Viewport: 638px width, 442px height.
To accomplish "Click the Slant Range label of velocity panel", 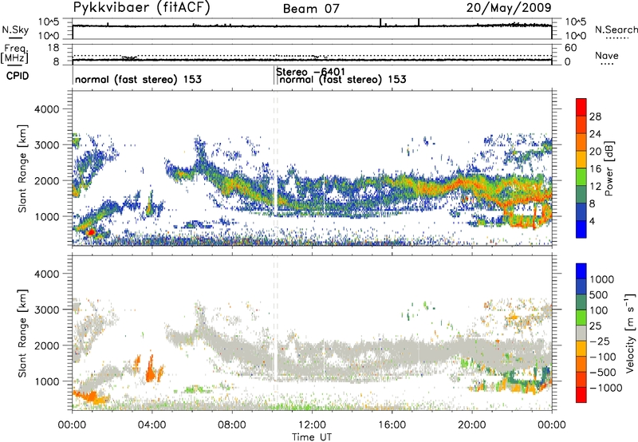I will [x=22, y=333].
